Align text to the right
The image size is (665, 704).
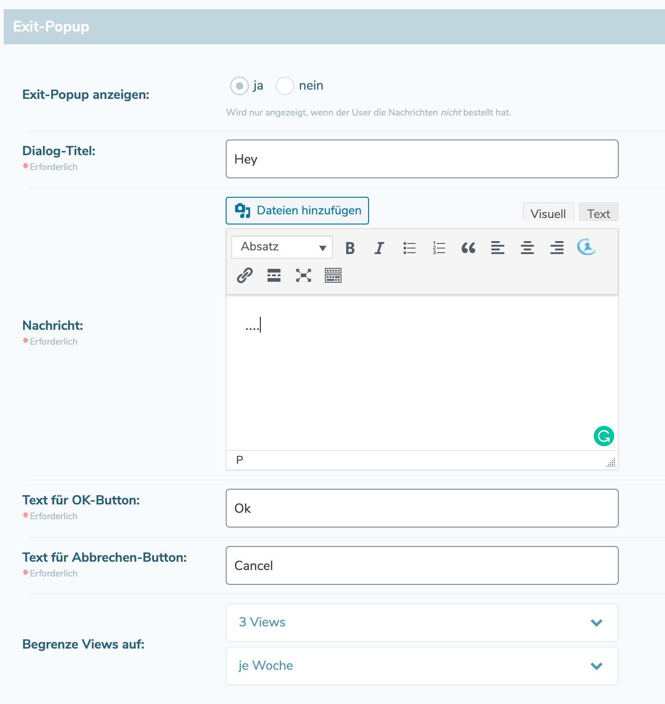click(557, 248)
